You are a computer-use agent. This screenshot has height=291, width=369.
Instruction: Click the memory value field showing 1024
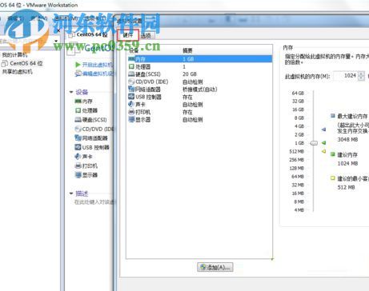pos(346,76)
